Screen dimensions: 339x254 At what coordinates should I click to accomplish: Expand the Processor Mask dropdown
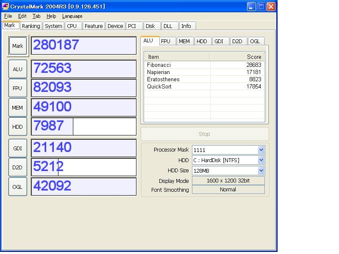click(x=261, y=150)
